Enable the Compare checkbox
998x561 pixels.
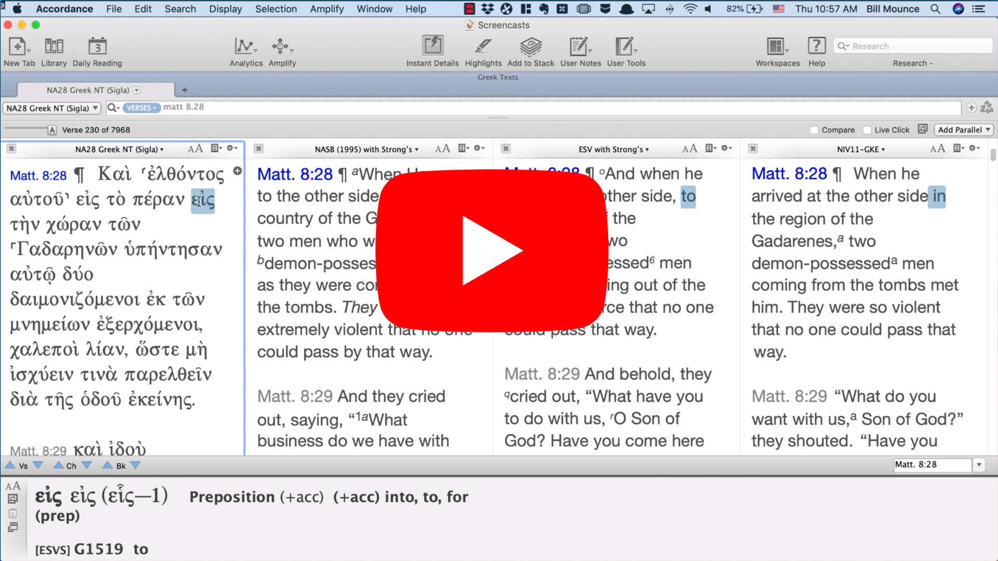click(x=815, y=130)
